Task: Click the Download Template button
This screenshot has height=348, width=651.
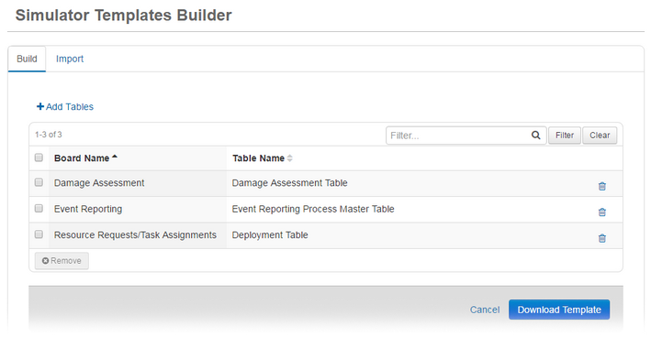Action: point(559,310)
